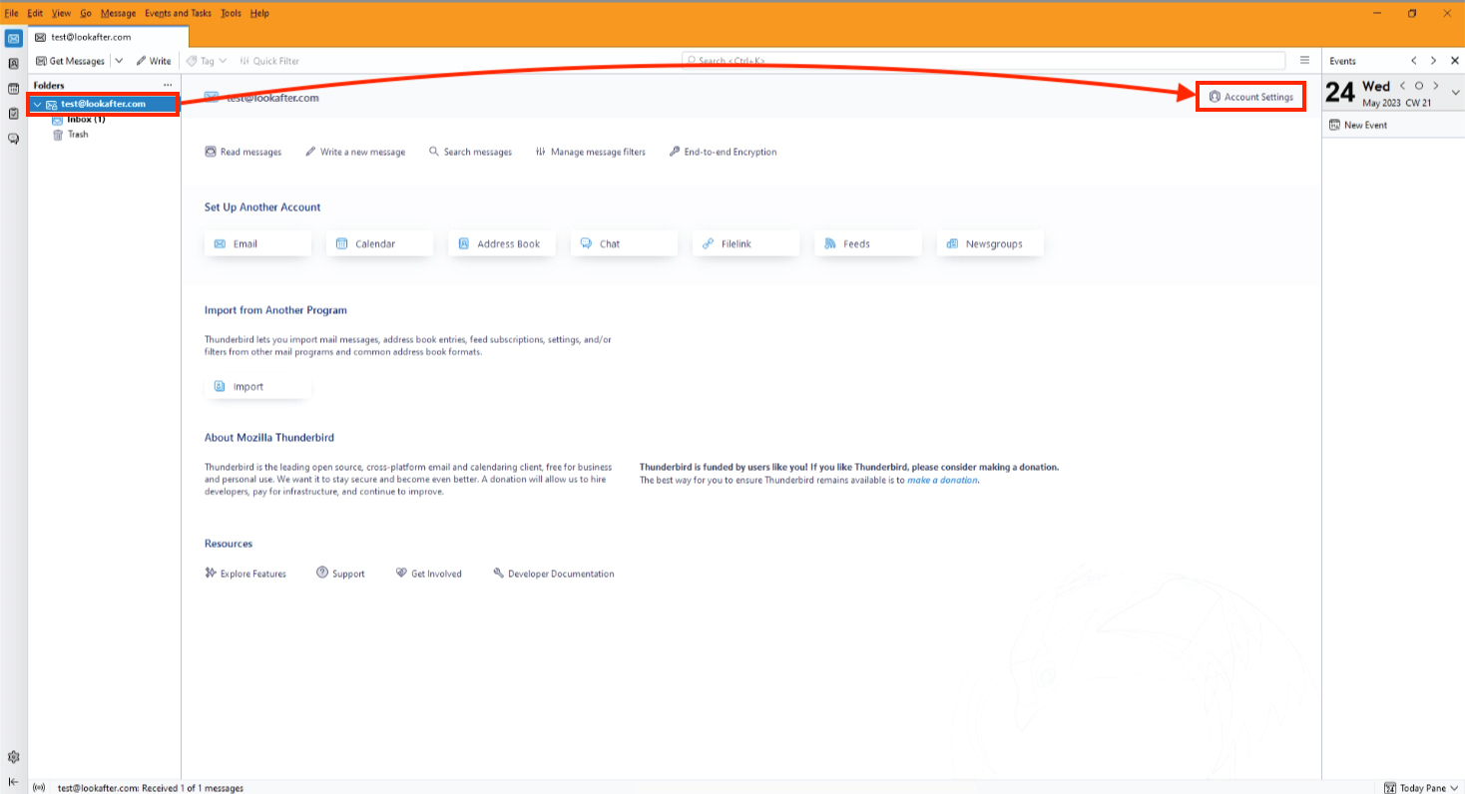Open the Calendar space icon in sidebar
1465x794 pixels.
click(14, 89)
